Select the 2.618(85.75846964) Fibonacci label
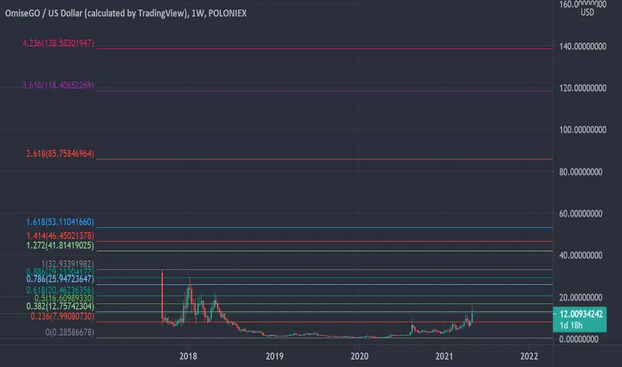Screen dimensions: 622x367 pos(60,153)
